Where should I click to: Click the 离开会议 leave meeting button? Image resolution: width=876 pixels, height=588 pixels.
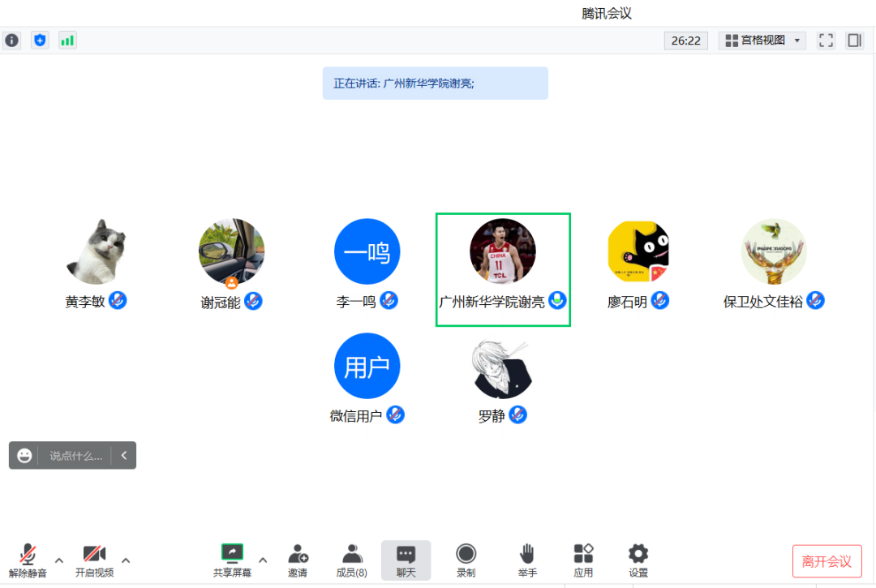[827, 561]
